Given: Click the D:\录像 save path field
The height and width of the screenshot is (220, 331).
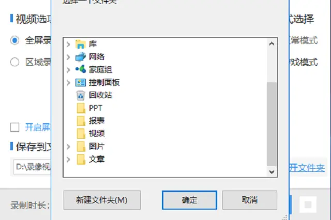Looking at the screenshot, I should (32, 167).
